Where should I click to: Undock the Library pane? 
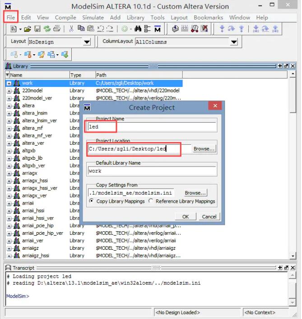coord(286,66)
